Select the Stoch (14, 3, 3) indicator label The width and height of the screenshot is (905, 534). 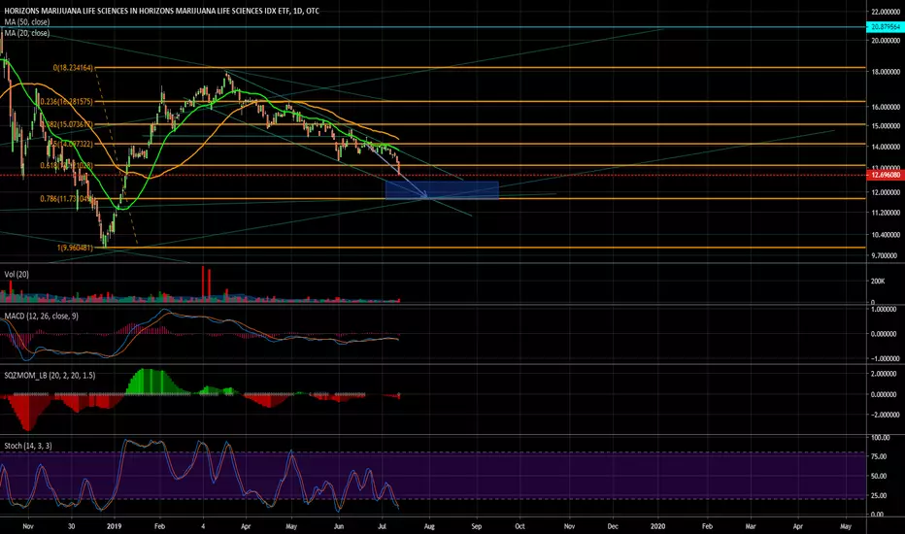(x=28, y=446)
